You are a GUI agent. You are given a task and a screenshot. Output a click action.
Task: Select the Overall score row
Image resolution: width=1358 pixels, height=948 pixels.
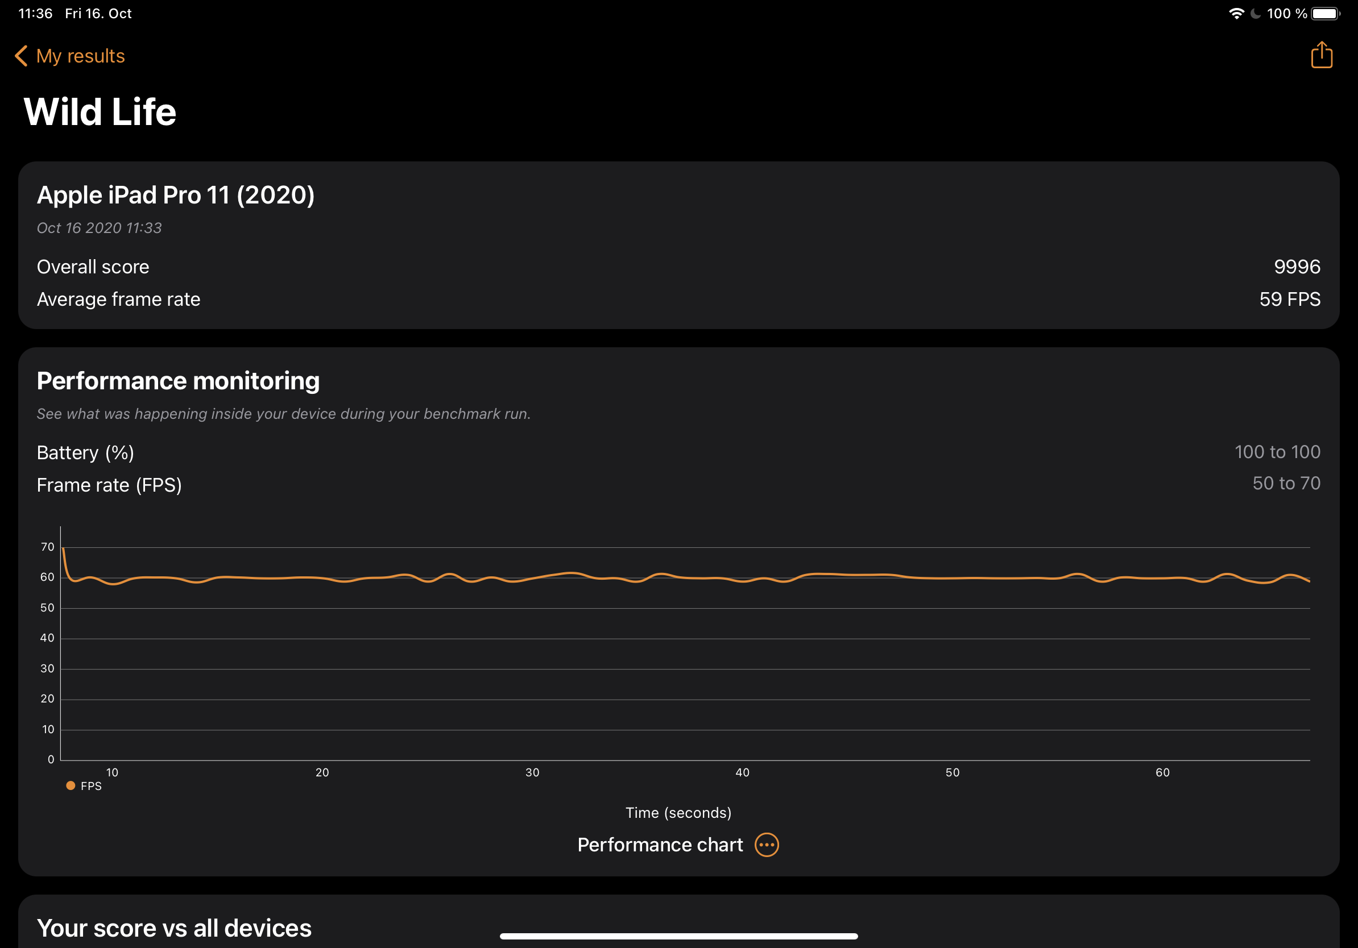678,267
